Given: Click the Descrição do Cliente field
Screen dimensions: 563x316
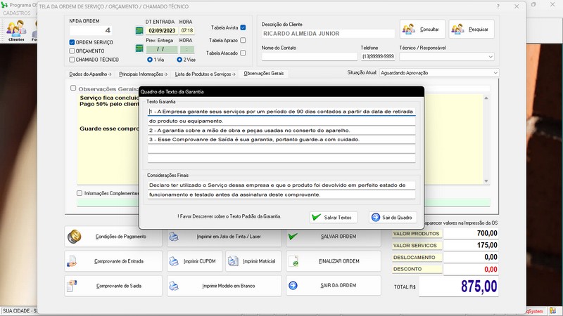Looking at the screenshot, I should (x=328, y=34).
